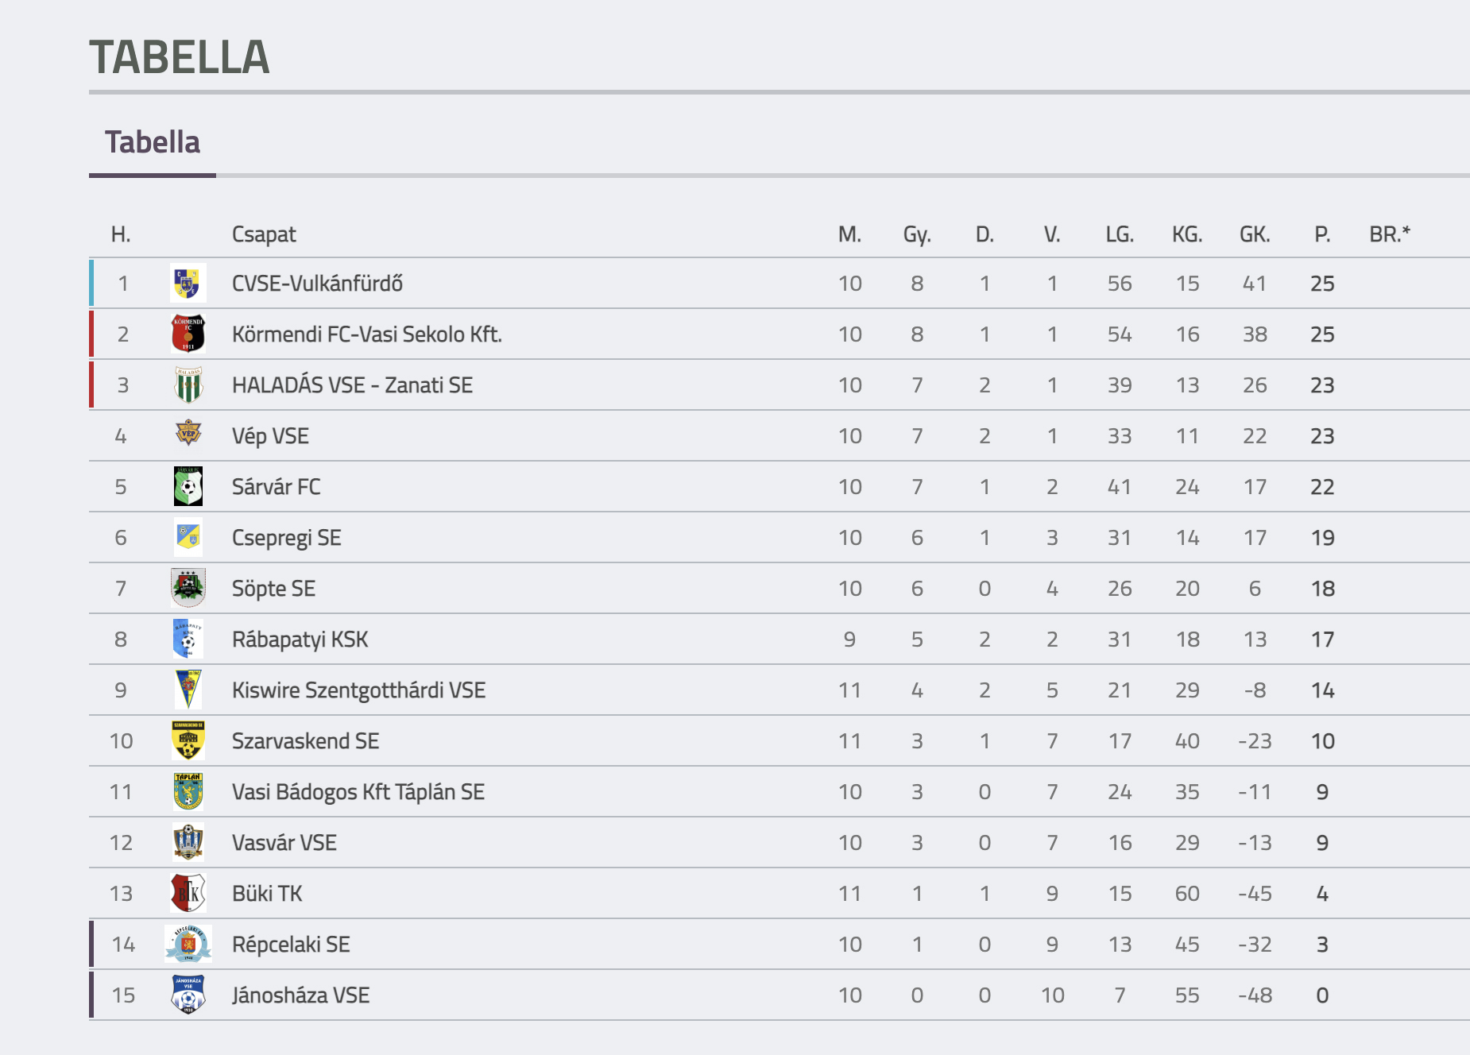Open the Rábapatyi KSK team link

pos(300,640)
